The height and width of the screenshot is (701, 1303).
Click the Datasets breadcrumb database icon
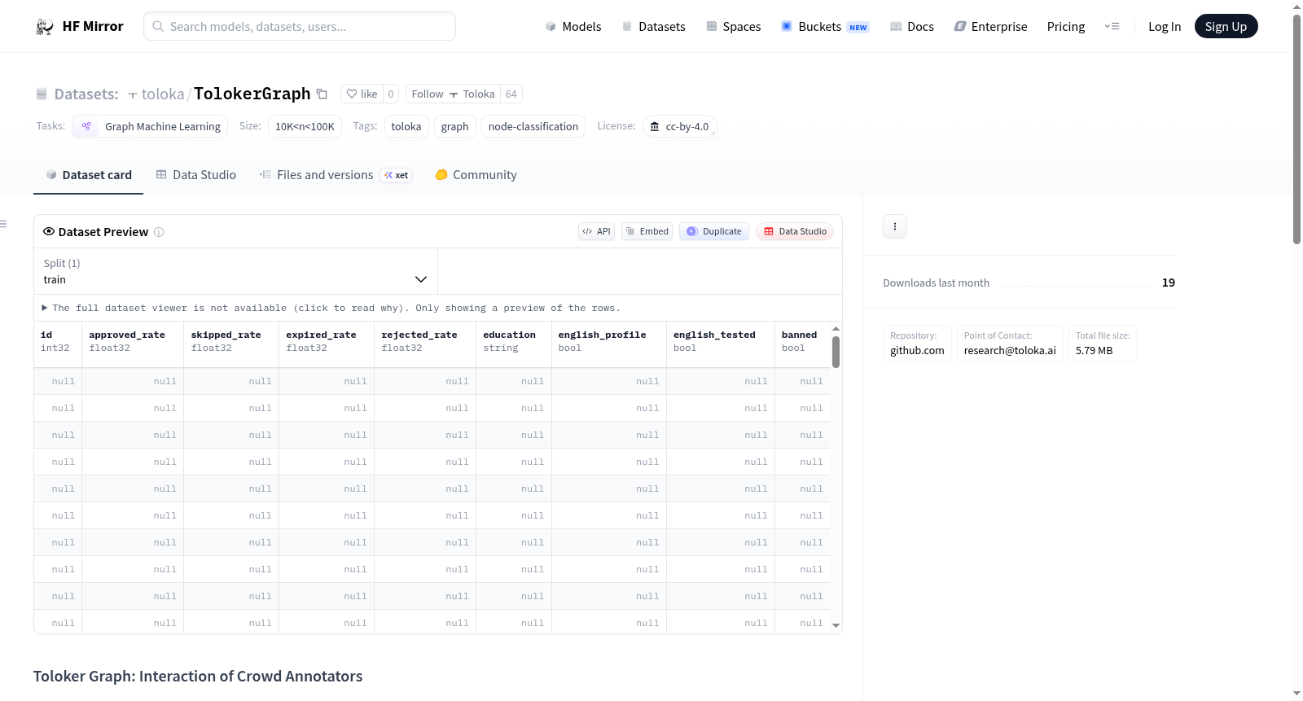tap(42, 94)
